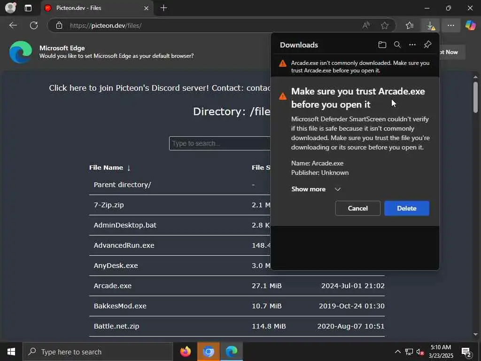Screen dimensions: 481x361
Task: Click the page vertical scrollbar thumb
Action: point(475,97)
